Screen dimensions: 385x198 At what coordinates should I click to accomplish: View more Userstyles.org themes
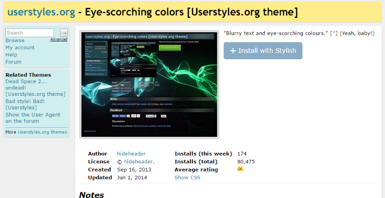(42, 132)
